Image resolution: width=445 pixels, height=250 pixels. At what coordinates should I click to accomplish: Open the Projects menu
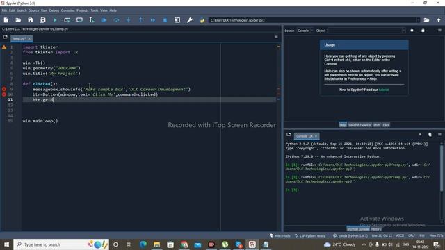pos(83,10)
